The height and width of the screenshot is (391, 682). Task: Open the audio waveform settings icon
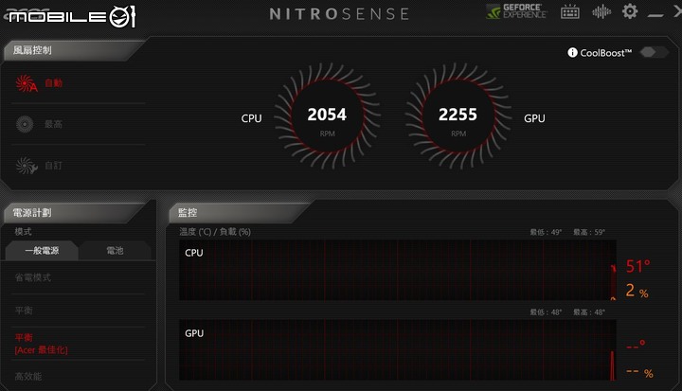(x=601, y=11)
